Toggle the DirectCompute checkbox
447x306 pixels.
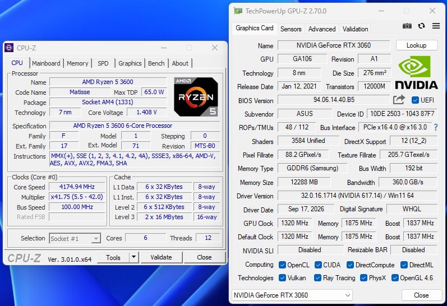pyautogui.click(x=350, y=265)
